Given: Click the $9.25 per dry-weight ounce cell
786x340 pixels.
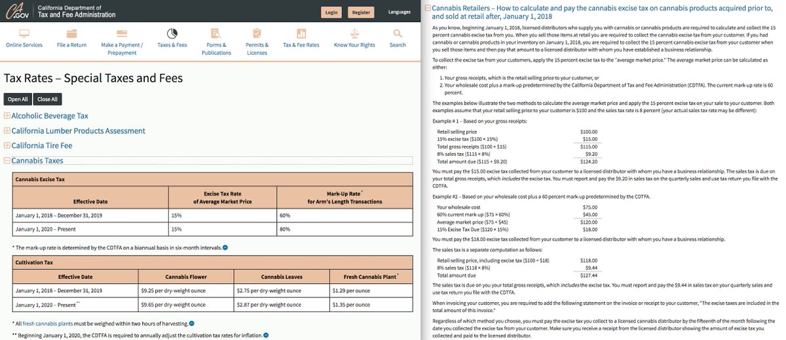Looking at the screenshot, I should point(185,290).
